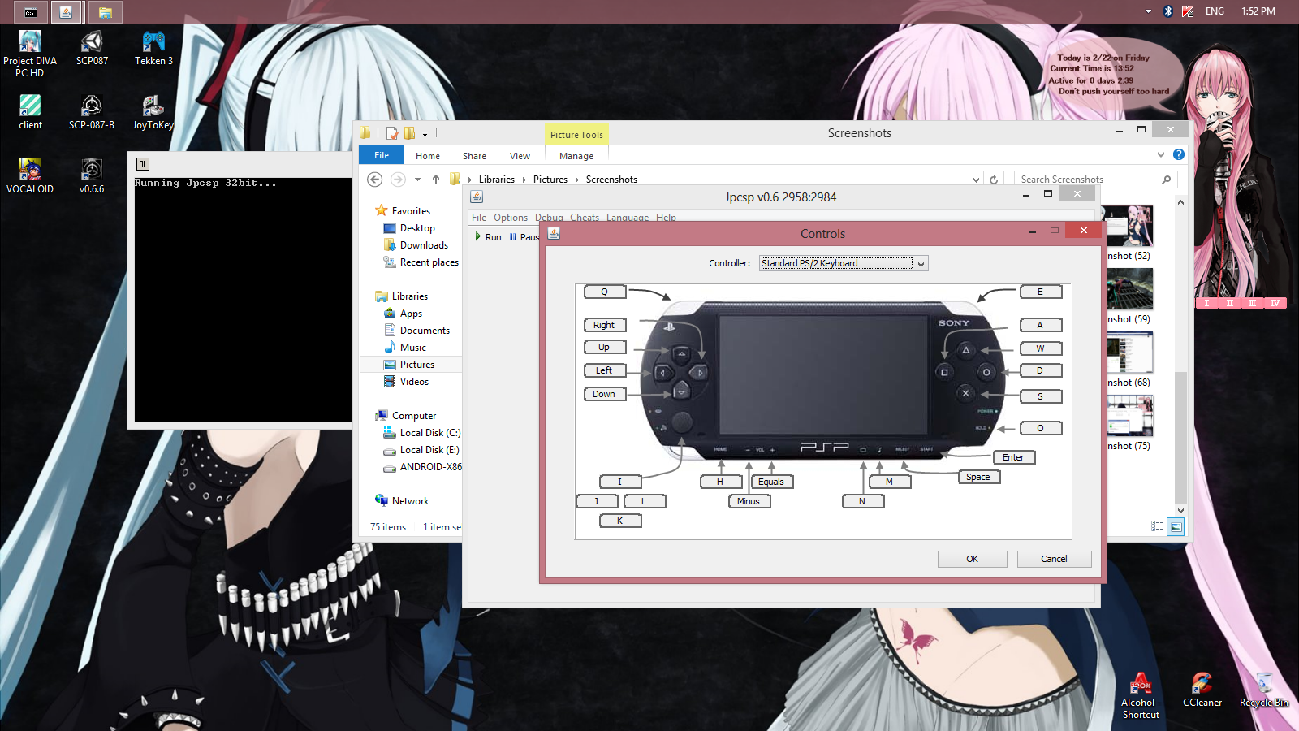Open the Recycle Bin
The height and width of the screenshot is (731, 1299).
coord(1264,690)
